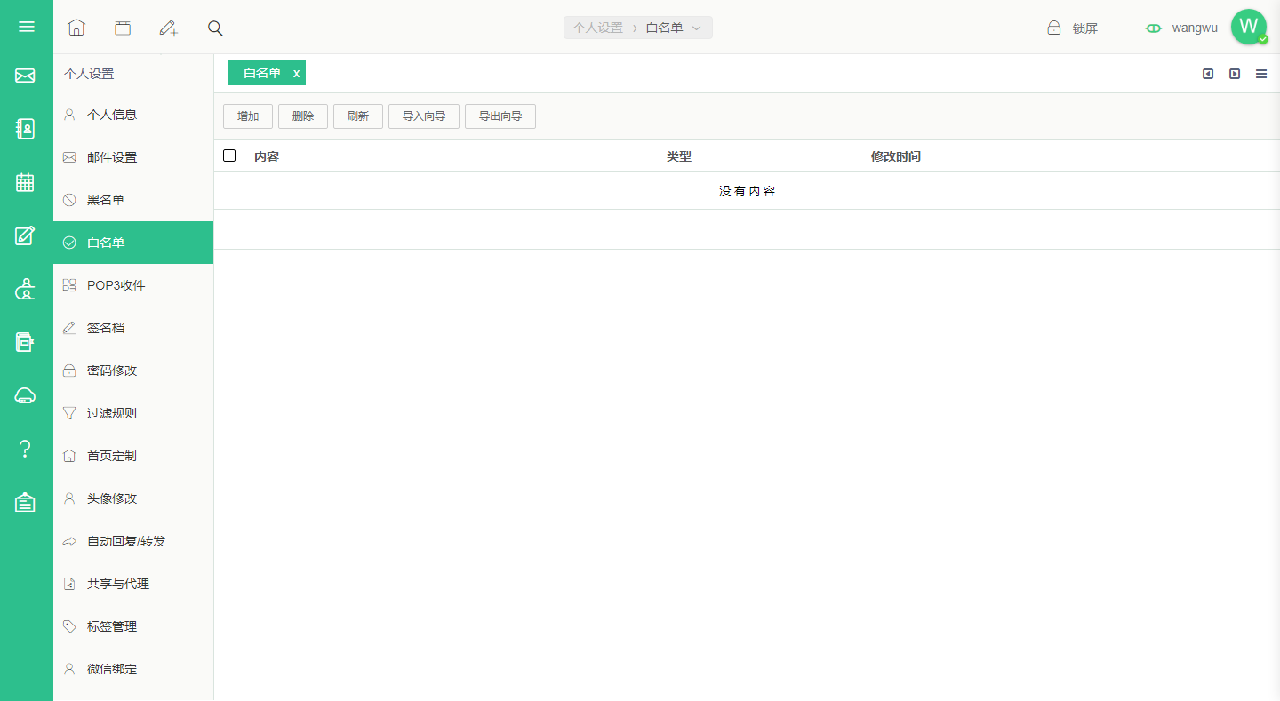
Task: Open the mail envelope icon in the green sidebar
Action: click(x=25, y=76)
